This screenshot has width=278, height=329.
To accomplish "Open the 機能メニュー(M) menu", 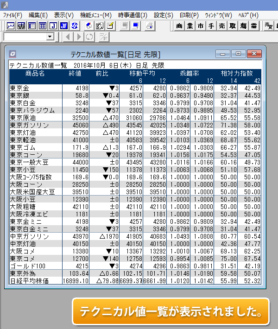I will pos(95,15).
